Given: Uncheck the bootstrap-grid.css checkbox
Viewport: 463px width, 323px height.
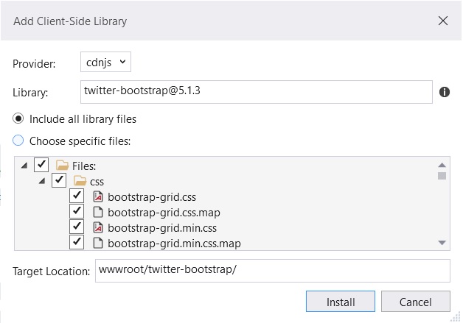Looking at the screenshot, I should pyautogui.click(x=77, y=196).
